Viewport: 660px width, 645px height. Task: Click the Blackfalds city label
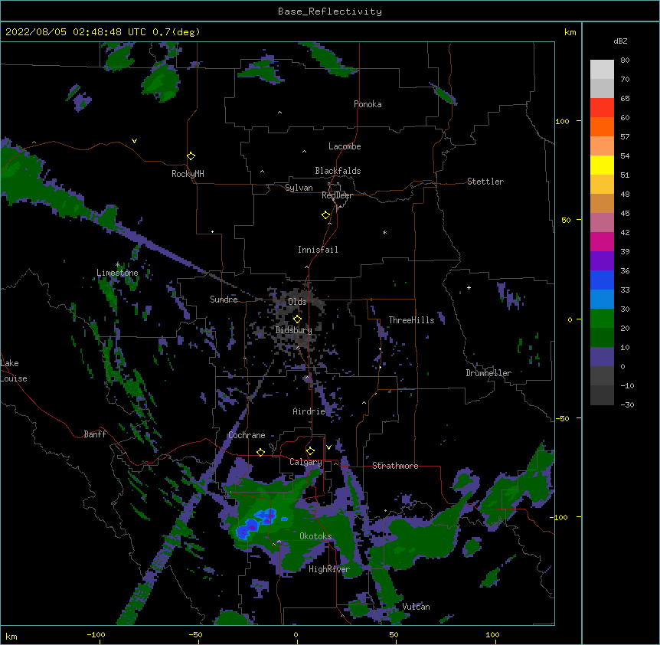click(338, 171)
